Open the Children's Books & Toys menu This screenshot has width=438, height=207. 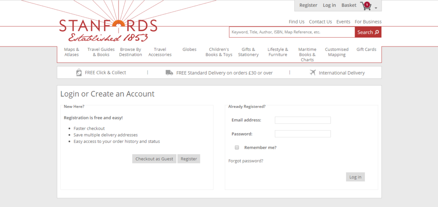(x=219, y=52)
